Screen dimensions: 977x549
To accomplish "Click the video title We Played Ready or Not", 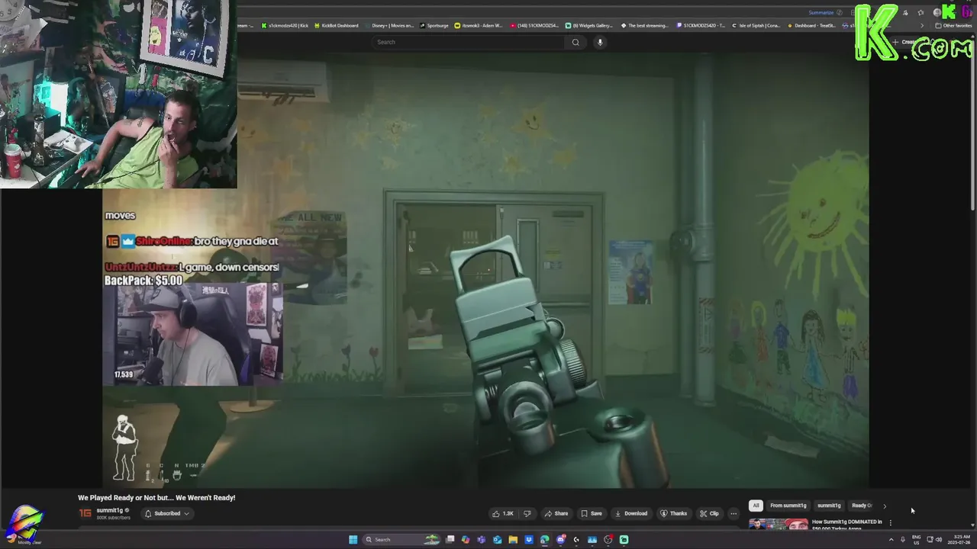I will pos(156,498).
